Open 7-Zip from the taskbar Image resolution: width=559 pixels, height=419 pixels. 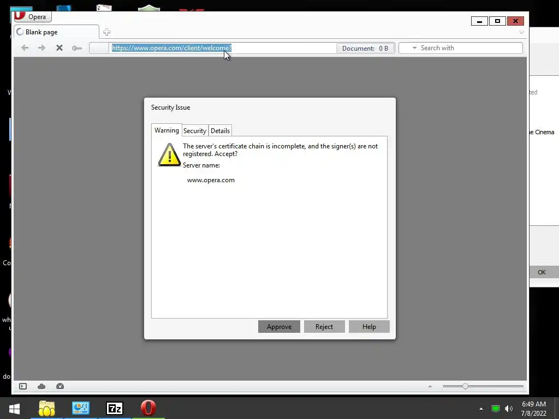tap(115, 408)
